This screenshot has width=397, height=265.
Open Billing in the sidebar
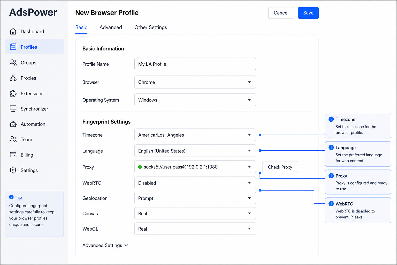34,155
